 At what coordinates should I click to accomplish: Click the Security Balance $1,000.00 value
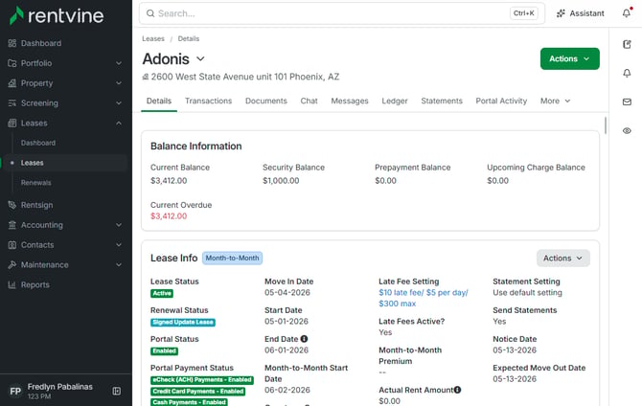click(281, 180)
